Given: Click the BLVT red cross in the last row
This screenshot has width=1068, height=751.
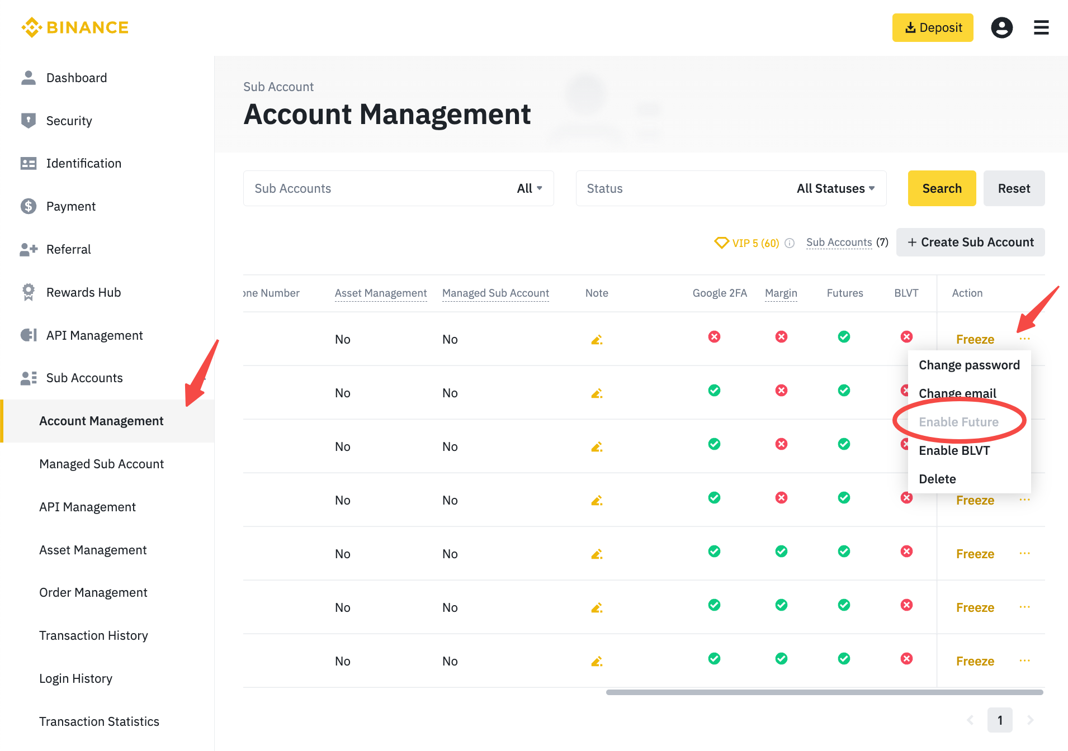Looking at the screenshot, I should [x=906, y=659].
